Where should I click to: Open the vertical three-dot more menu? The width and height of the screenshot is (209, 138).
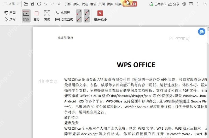point(198,4)
